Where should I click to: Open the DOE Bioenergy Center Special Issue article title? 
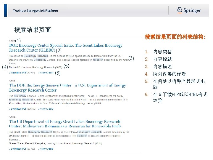click(x=66, y=48)
